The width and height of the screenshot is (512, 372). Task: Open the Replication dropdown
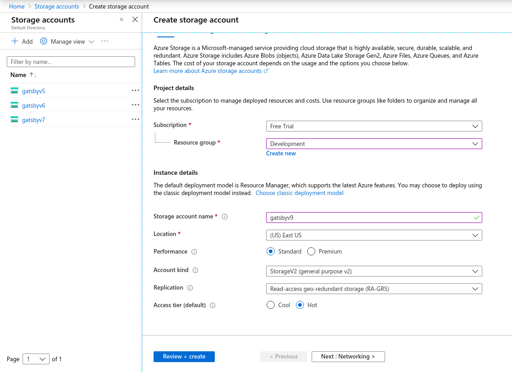(x=374, y=289)
